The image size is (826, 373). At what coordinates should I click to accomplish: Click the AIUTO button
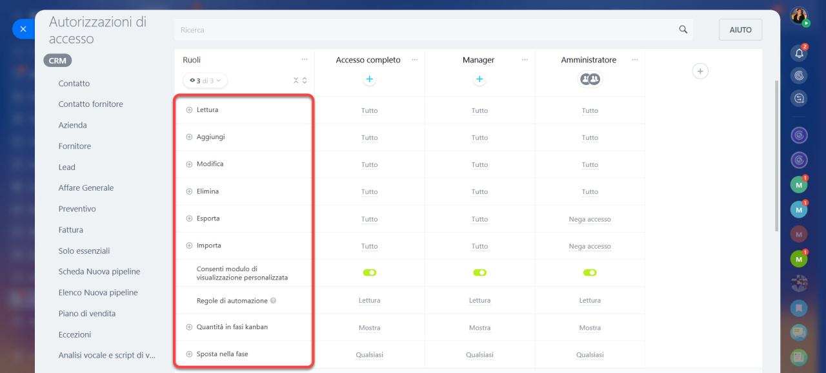740,30
